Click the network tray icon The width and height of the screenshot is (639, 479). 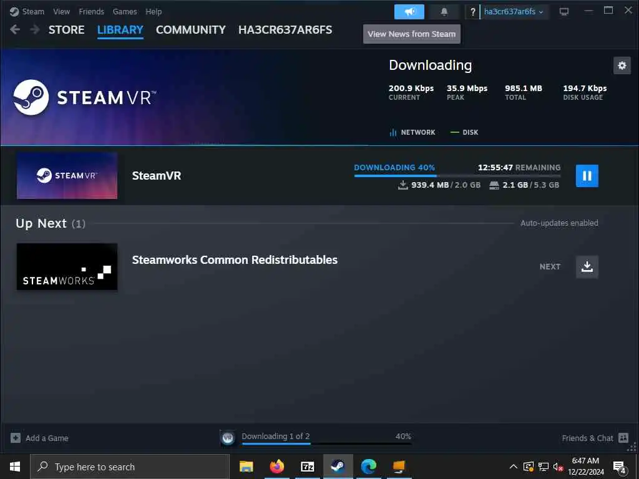click(x=544, y=467)
